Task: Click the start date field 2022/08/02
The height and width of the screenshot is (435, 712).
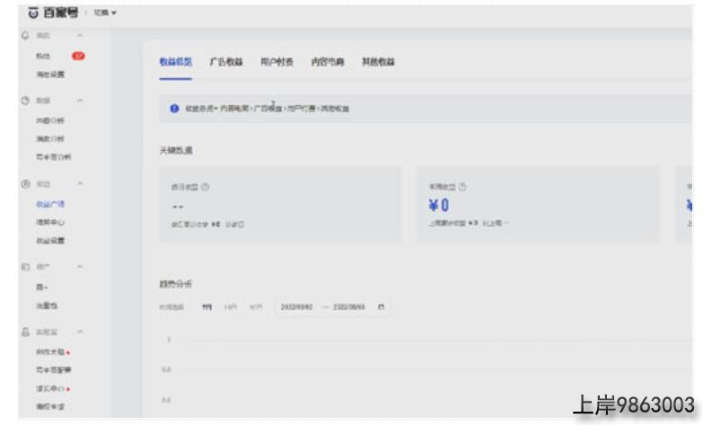Action: pyautogui.click(x=294, y=306)
